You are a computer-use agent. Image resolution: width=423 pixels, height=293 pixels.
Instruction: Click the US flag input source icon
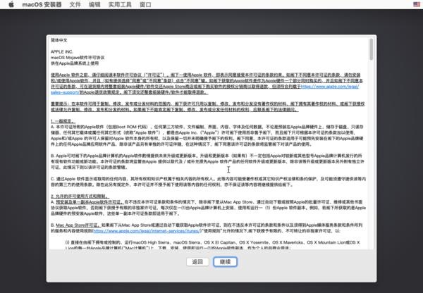417,4
